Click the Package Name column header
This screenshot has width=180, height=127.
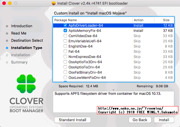tap(66, 20)
